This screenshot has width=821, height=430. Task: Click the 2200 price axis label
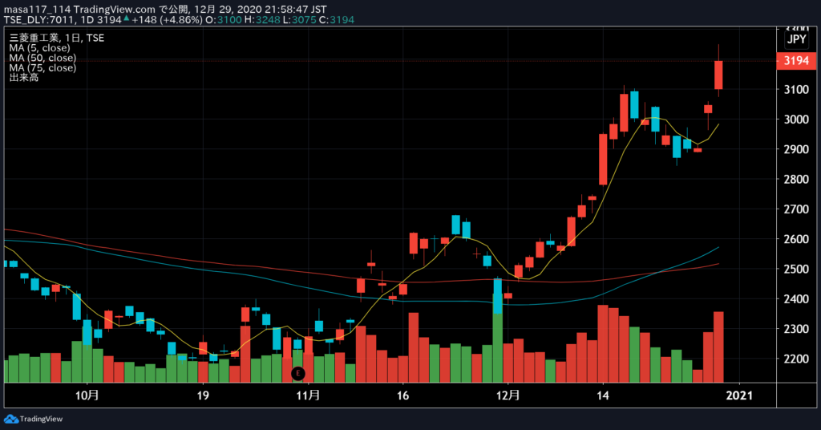coord(796,359)
